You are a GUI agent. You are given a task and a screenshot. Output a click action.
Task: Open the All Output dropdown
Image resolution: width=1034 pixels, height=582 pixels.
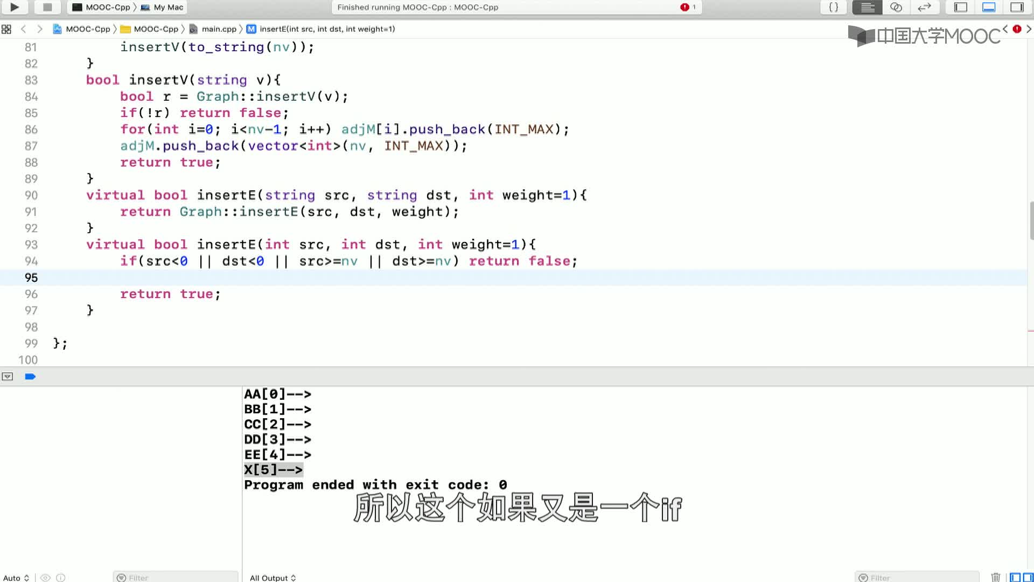coord(273,578)
